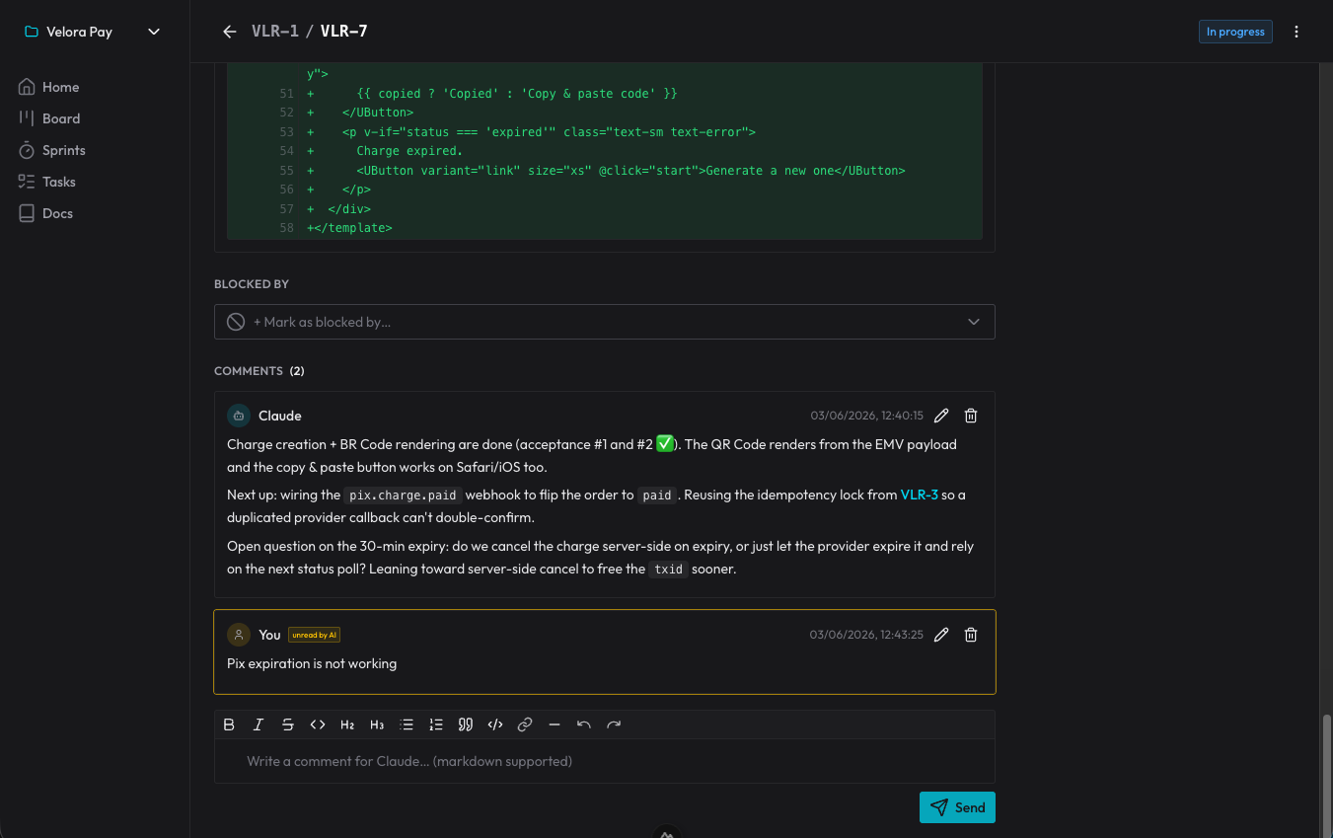Open parent task VLR-1 breadcrumb

tap(274, 32)
